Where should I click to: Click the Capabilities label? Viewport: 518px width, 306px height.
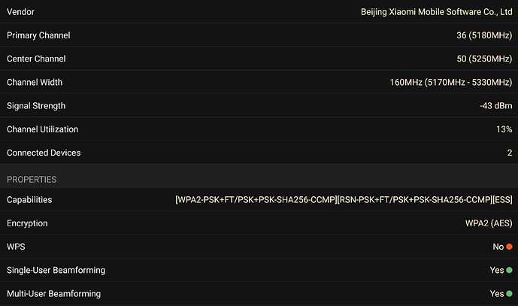tap(29, 199)
